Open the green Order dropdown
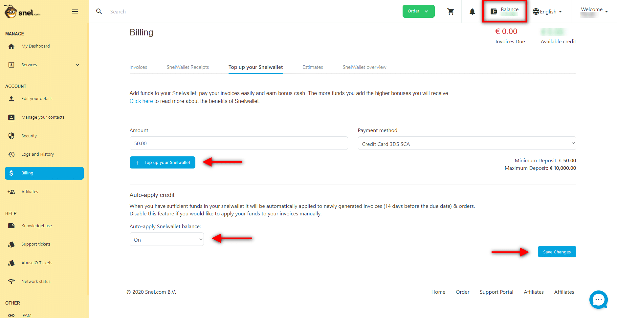Image resolution: width=617 pixels, height=318 pixels. click(x=418, y=11)
